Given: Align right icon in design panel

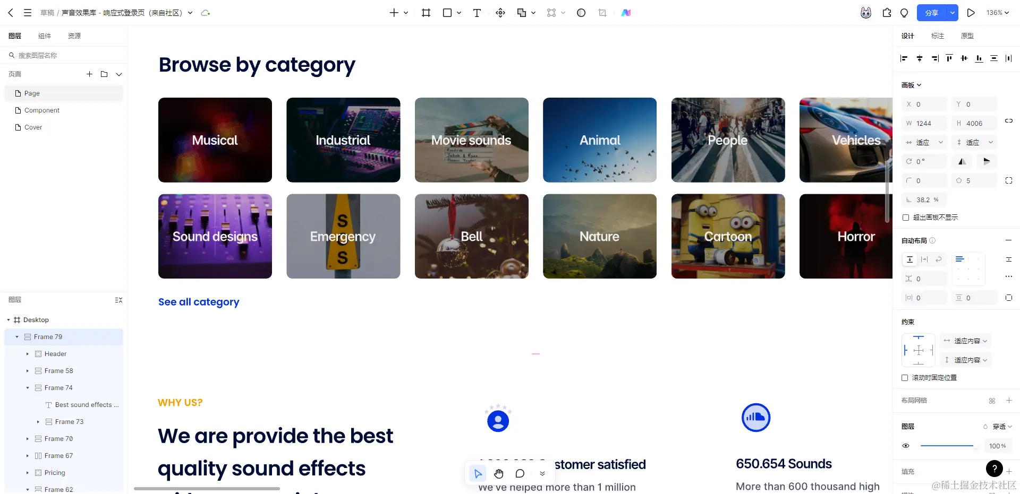Looking at the screenshot, I should [935, 58].
